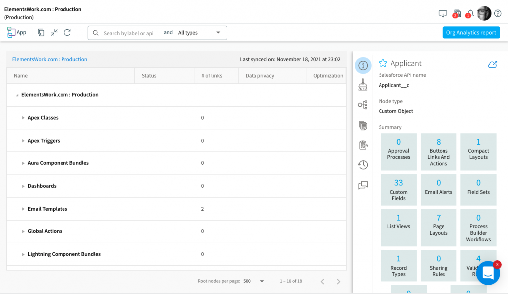Open the ElementsWork.com : Production link
This screenshot has width=508, height=294.
[50, 59]
